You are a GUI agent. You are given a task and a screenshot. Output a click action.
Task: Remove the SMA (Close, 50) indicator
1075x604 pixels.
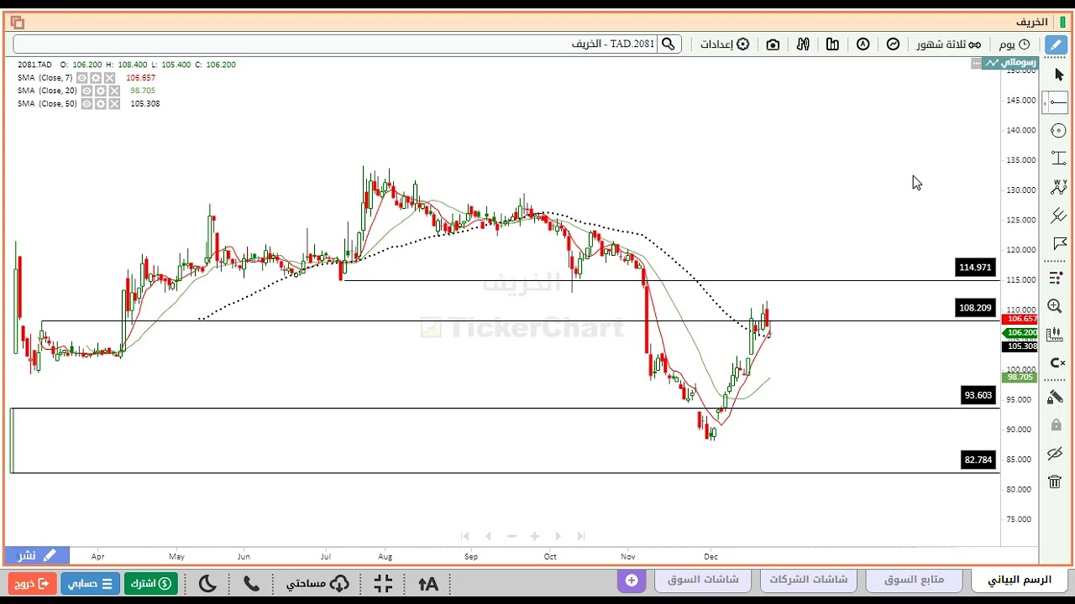[x=113, y=104]
